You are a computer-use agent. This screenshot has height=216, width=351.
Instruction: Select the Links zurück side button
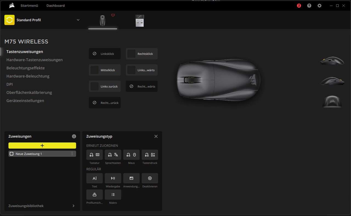tap(105, 86)
